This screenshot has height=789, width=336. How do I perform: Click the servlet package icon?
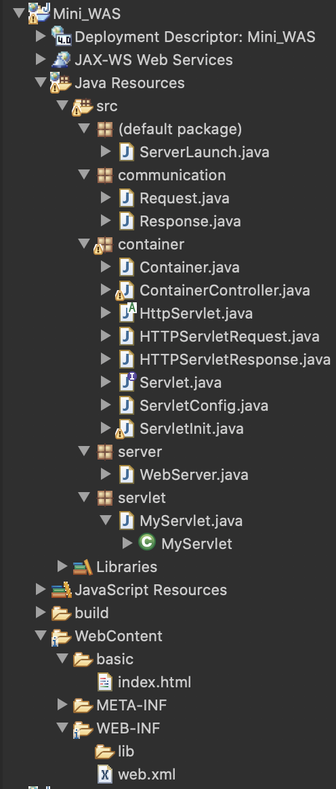[104, 498]
